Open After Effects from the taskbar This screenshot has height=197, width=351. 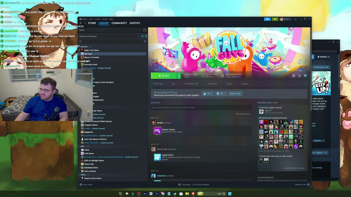pyautogui.click(x=145, y=194)
